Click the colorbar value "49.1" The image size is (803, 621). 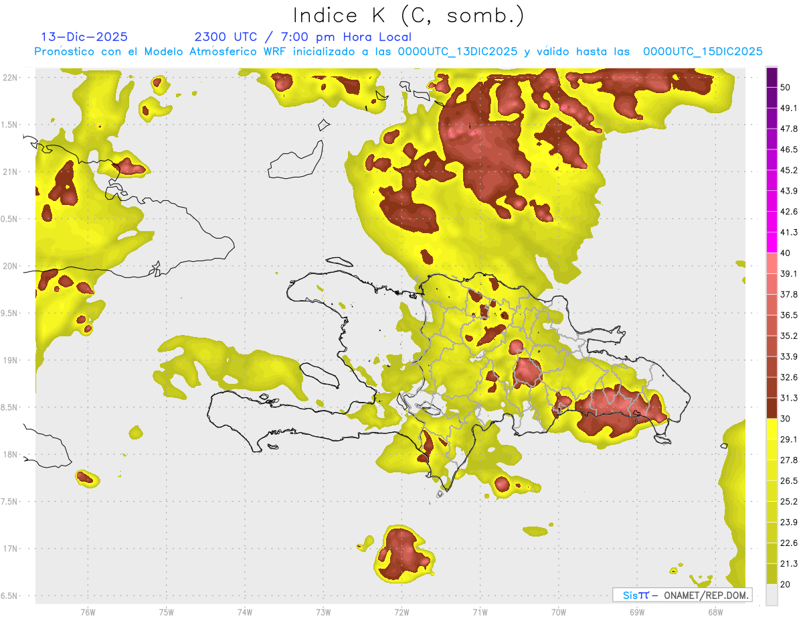click(789, 108)
